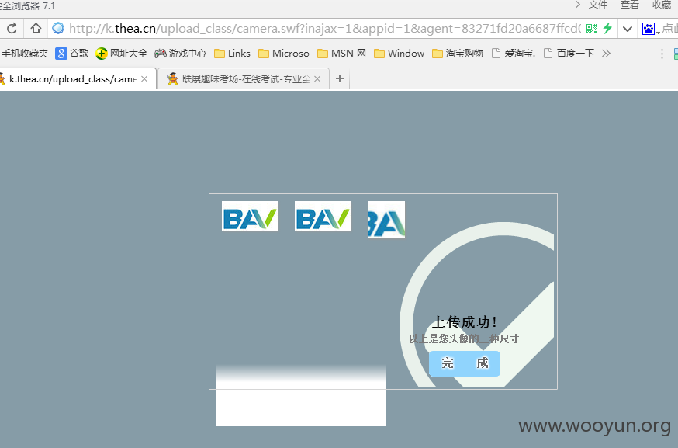This screenshot has height=448, width=678.
Task: Click the Baidu paw search engine icon
Action: tap(649, 29)
